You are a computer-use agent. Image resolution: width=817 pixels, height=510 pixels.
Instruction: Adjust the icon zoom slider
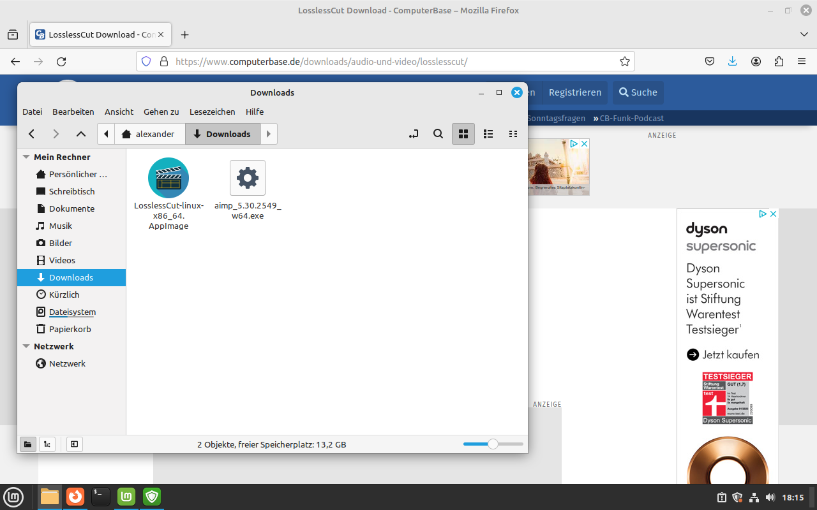[x=492, y=444]
